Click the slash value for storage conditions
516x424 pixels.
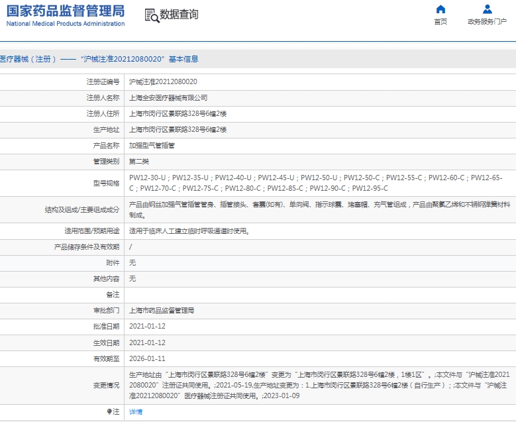[x=130, y=247]
